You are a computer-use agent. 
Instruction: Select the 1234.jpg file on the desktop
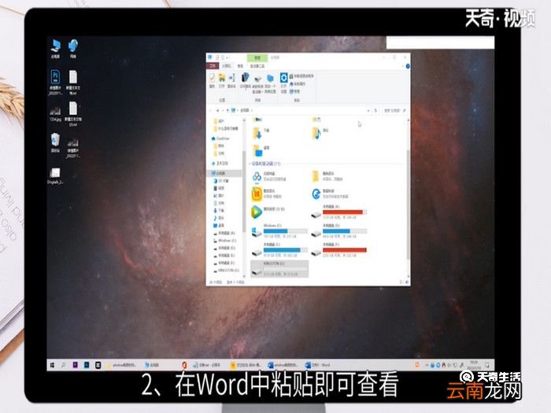coord(55,114)
